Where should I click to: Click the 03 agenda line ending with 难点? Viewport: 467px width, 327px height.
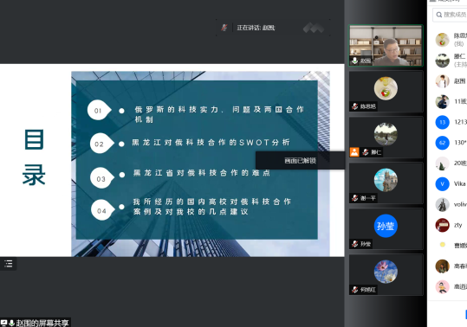pyautogui.click(x=202, y=173)
